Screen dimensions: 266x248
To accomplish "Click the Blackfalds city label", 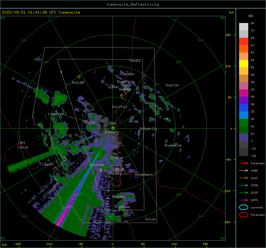I will click(x=126, y=82).
